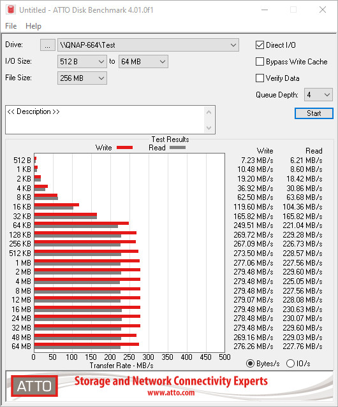Close the ATTO Disk Benchmark window
Viewport: 338px width, 407px height.
click(x=323, y=10)
